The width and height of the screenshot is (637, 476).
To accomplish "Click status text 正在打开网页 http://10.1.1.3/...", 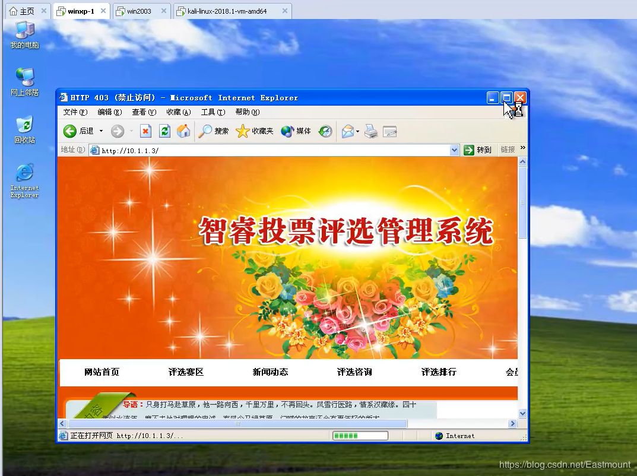I will (126, 436).
